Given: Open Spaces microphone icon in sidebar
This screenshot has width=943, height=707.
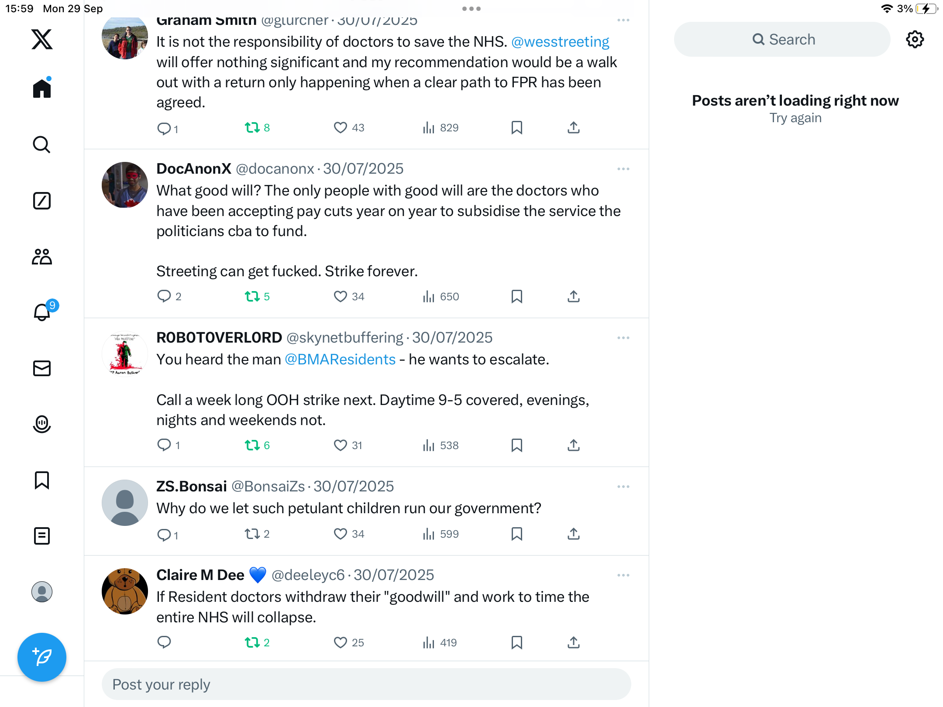Looking at the screenshot, I should pos(42,424).
